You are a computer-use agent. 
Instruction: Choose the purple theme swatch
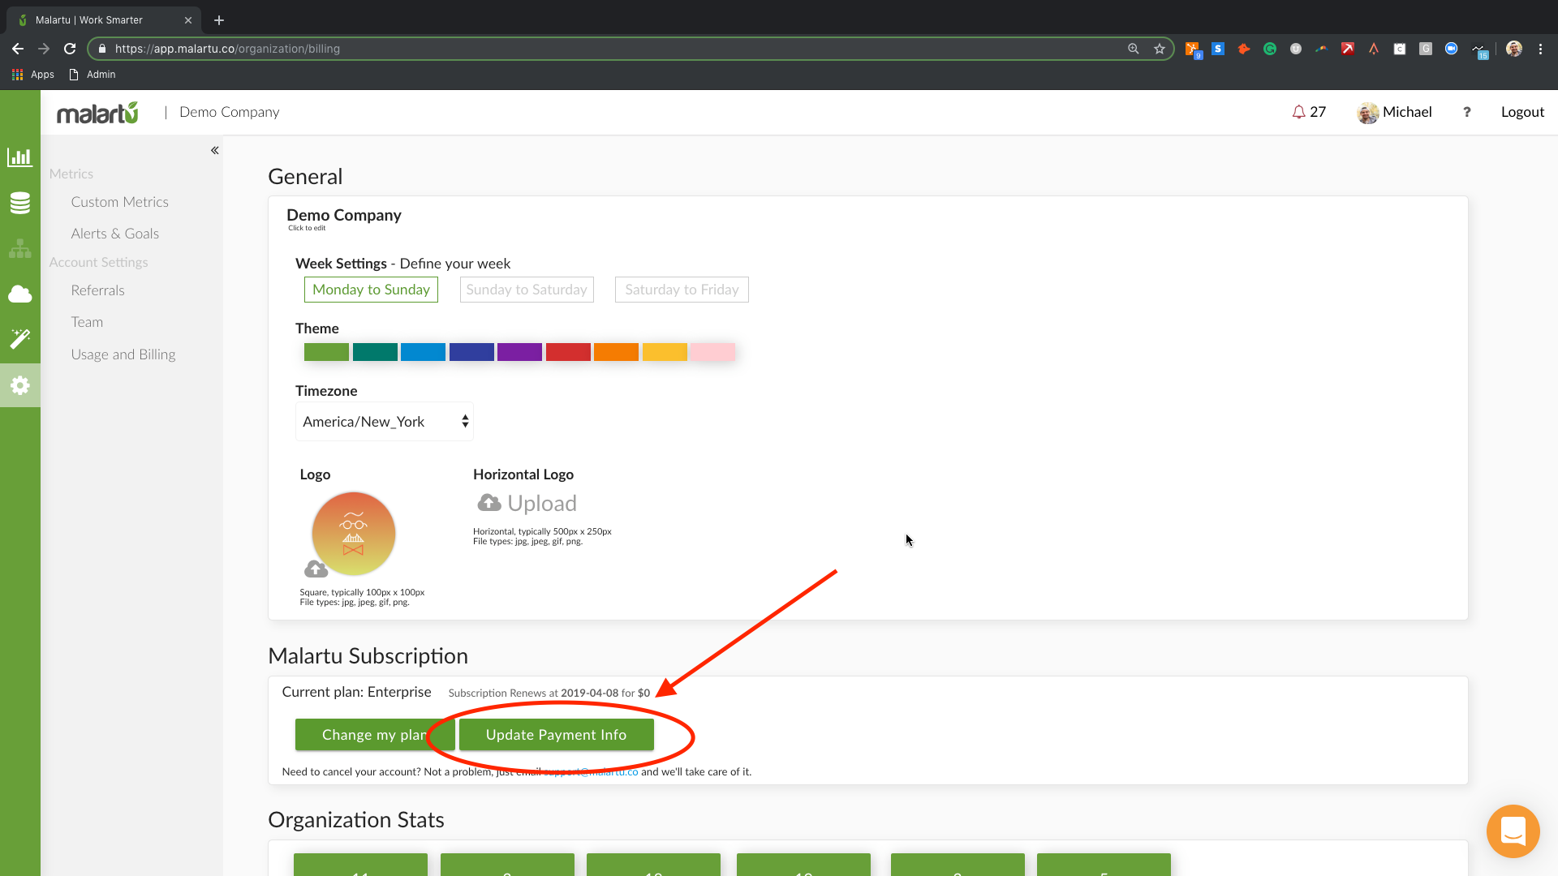pyautogui.click(x=519, y=352)
